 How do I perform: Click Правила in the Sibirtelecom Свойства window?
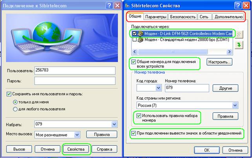[x=225, y=116]
